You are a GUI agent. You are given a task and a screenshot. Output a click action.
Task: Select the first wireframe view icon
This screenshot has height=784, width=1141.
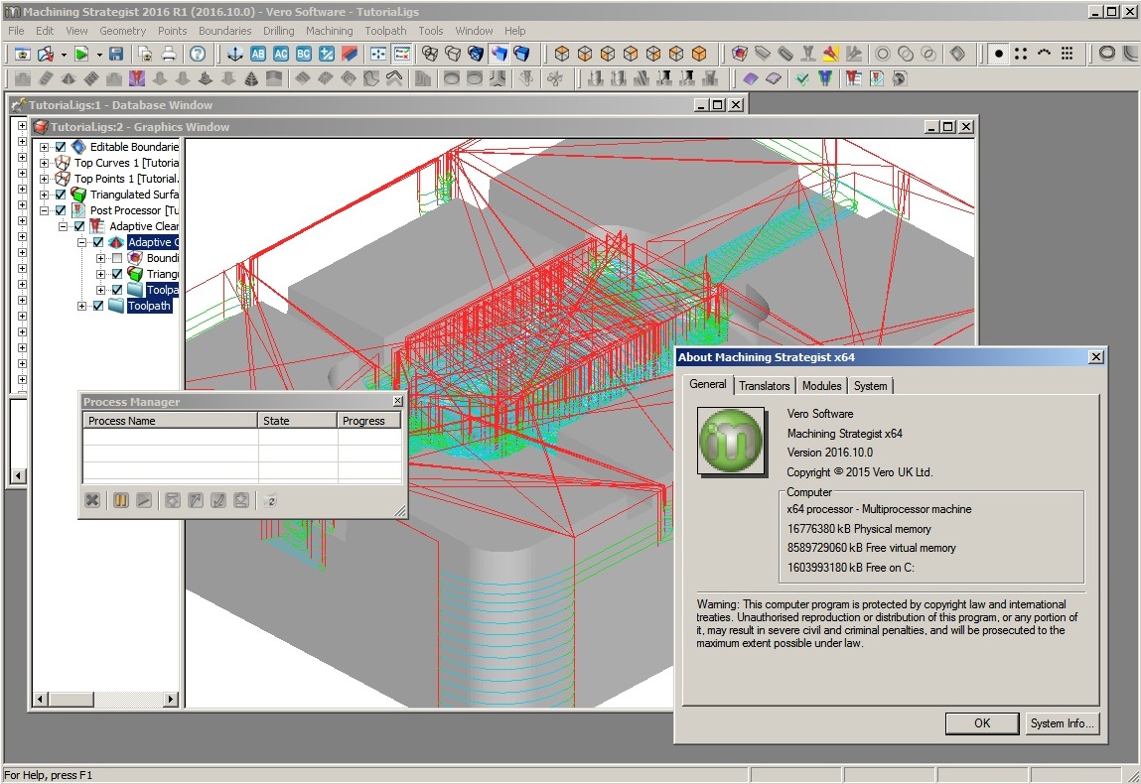pos(430,54)
